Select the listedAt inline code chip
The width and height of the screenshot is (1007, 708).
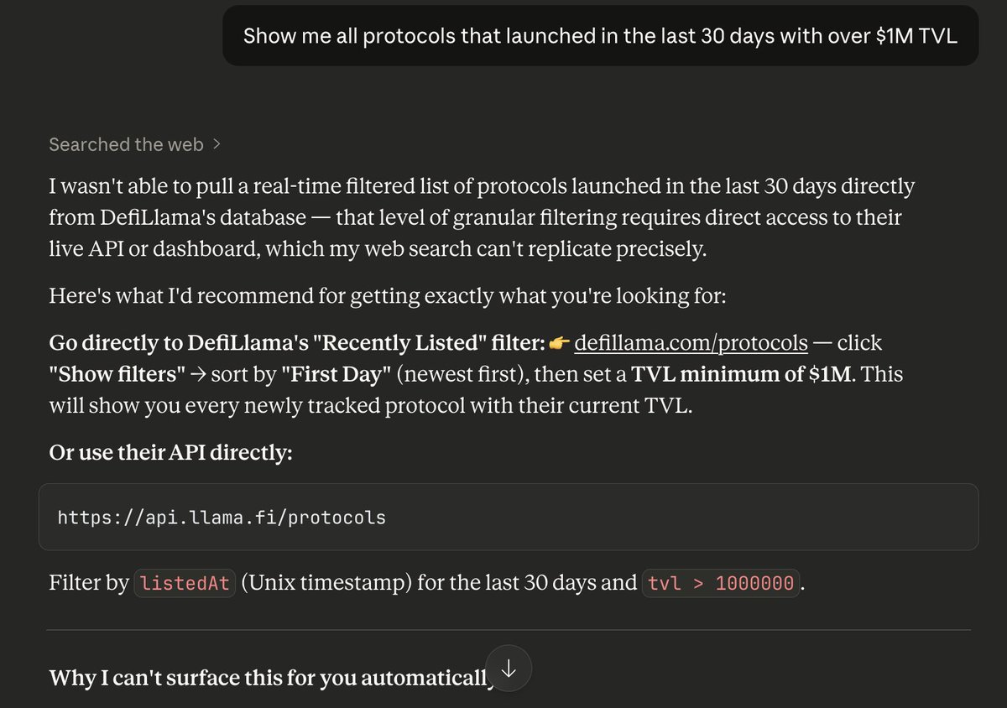[185, 583]
